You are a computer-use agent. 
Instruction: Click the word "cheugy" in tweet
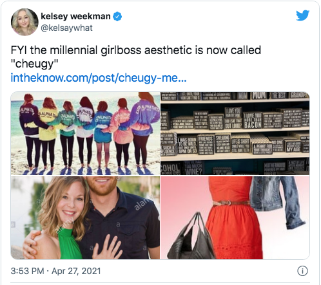[34, 64]
